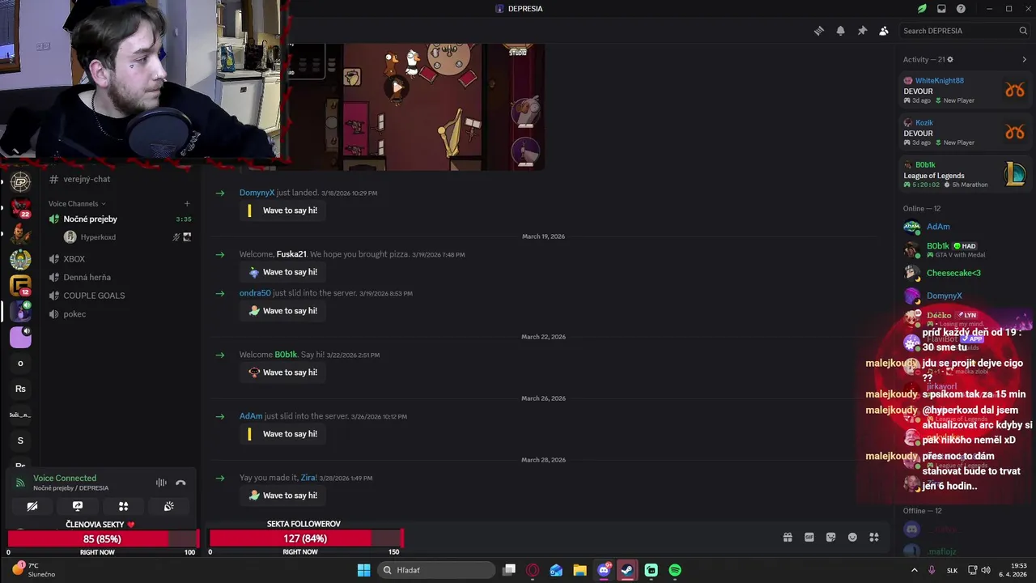Open the server icon with 12 badge
The height and width of the screenshot is (583, 1036).
tap(20, 285)
